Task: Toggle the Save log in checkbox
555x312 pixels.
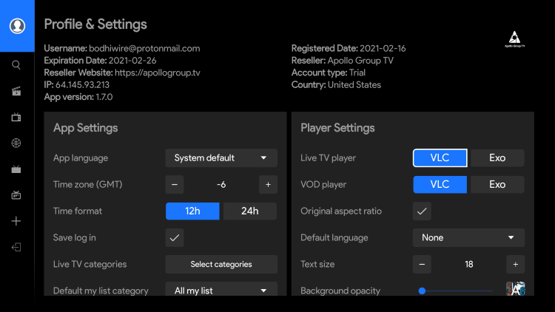Action: click(175, 238)
